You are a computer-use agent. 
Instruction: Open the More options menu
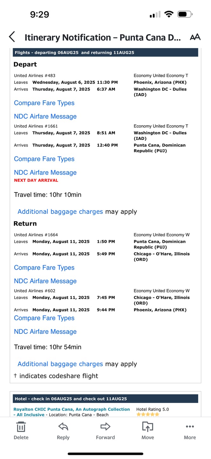tap(190, 431)
